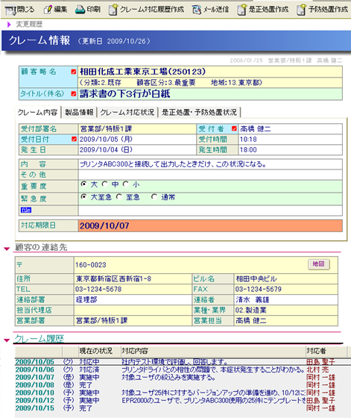Collapse the クレーム履歴 section

pyautogui.click(x=7, y=340)
